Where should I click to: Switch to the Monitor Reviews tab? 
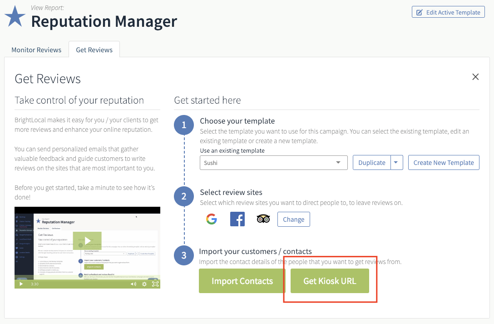point(36,50)
